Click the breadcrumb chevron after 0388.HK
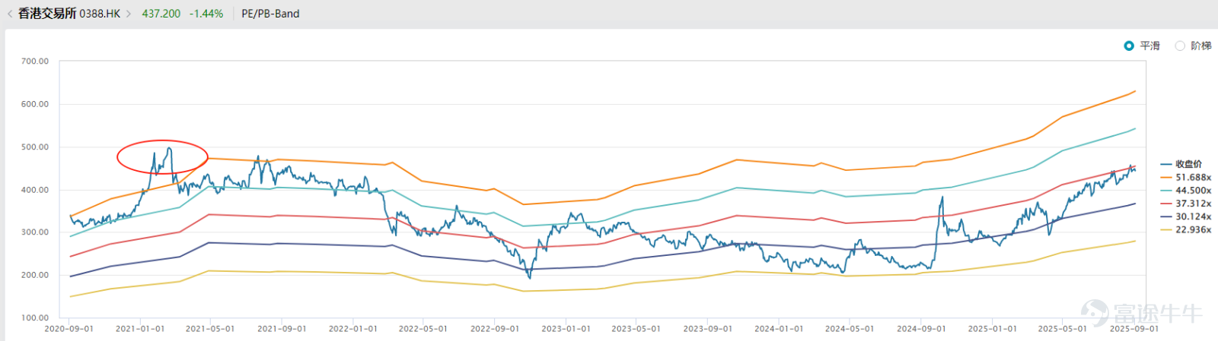 point(129,14)
